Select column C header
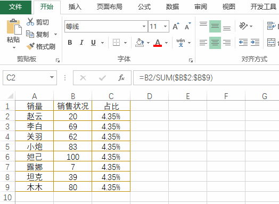 click(111, 96)
